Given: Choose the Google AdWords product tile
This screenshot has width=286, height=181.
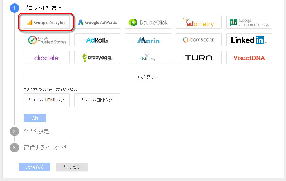Looking at the screenshot, I should [x=97, y=22].
